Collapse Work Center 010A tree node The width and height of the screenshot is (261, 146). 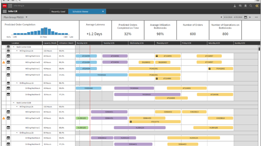(x=14, y=47)
